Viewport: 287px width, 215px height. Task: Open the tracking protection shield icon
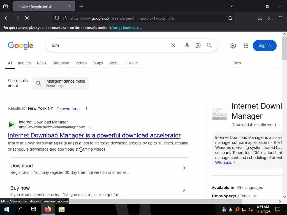click(57, 18)
